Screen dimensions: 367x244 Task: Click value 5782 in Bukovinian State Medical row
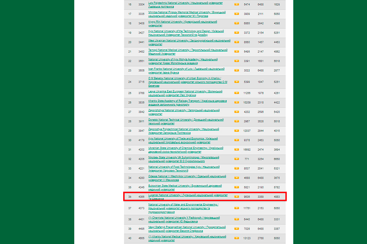(276, 187)
